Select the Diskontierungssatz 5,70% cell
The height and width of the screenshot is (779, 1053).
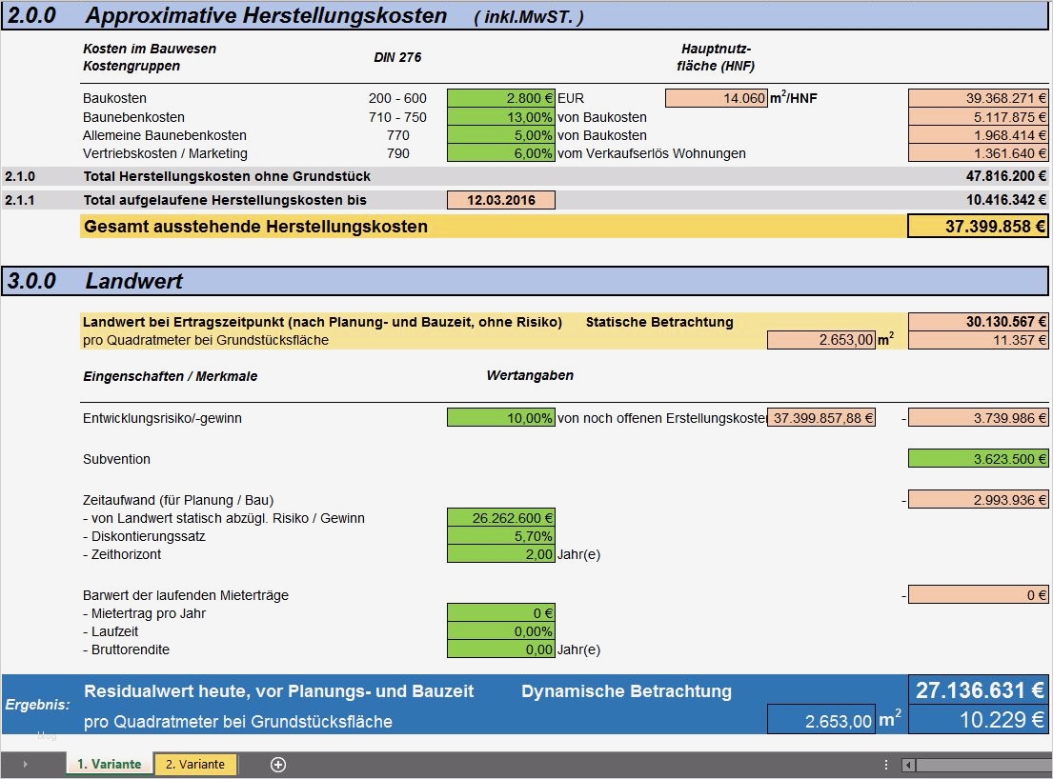[x=501, y=536]
